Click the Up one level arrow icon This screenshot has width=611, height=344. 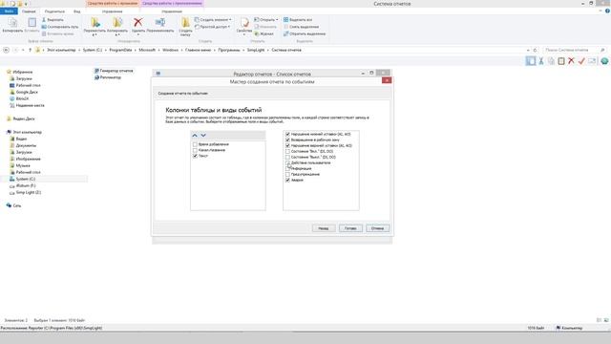pos(30,50)
